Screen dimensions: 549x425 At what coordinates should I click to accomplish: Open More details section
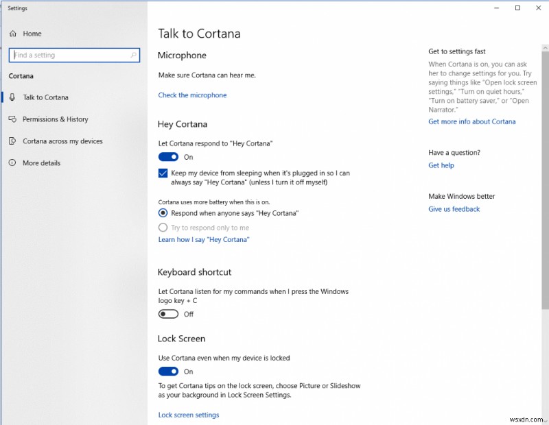point(41,163)
